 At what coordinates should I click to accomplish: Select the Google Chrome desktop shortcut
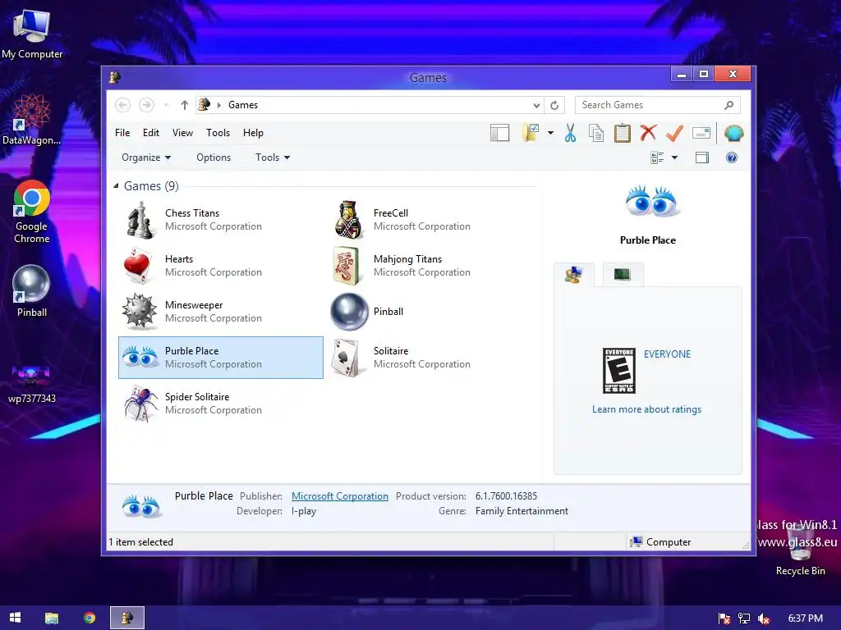[32, 212]
